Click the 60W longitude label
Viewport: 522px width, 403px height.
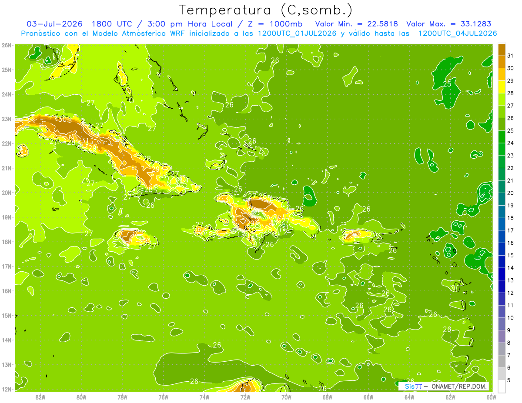click(x=491, y=397)
